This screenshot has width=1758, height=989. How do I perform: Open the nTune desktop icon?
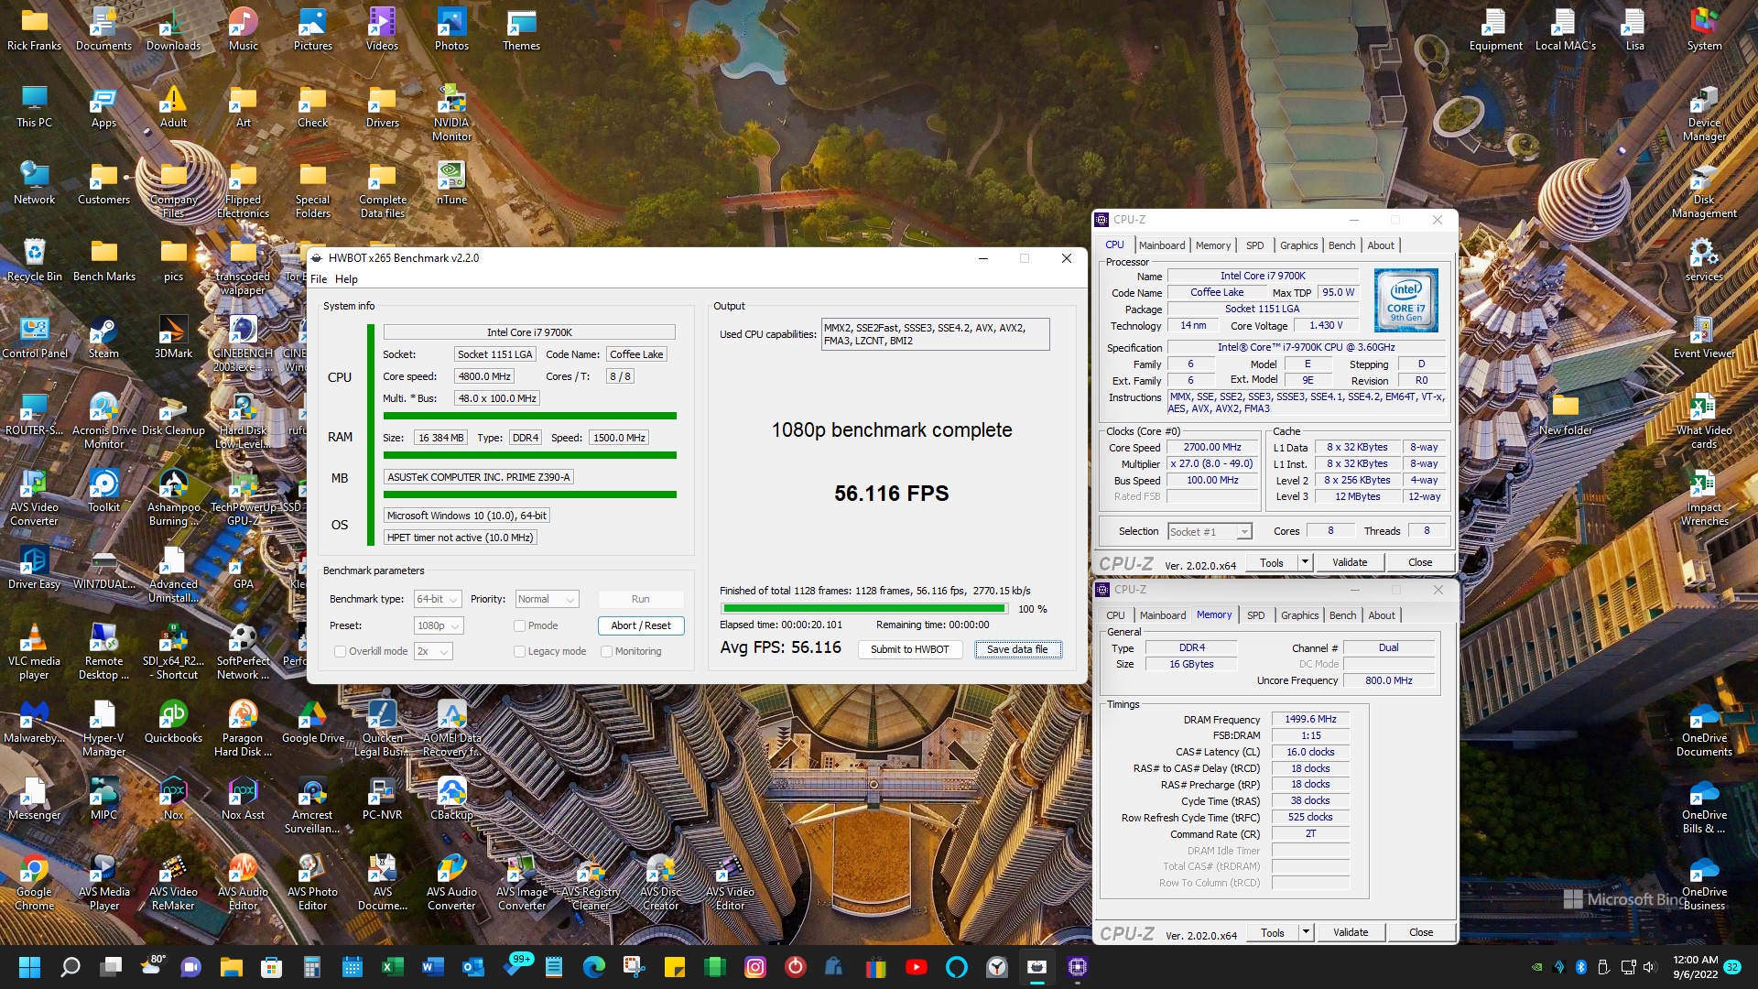[451, 182]
